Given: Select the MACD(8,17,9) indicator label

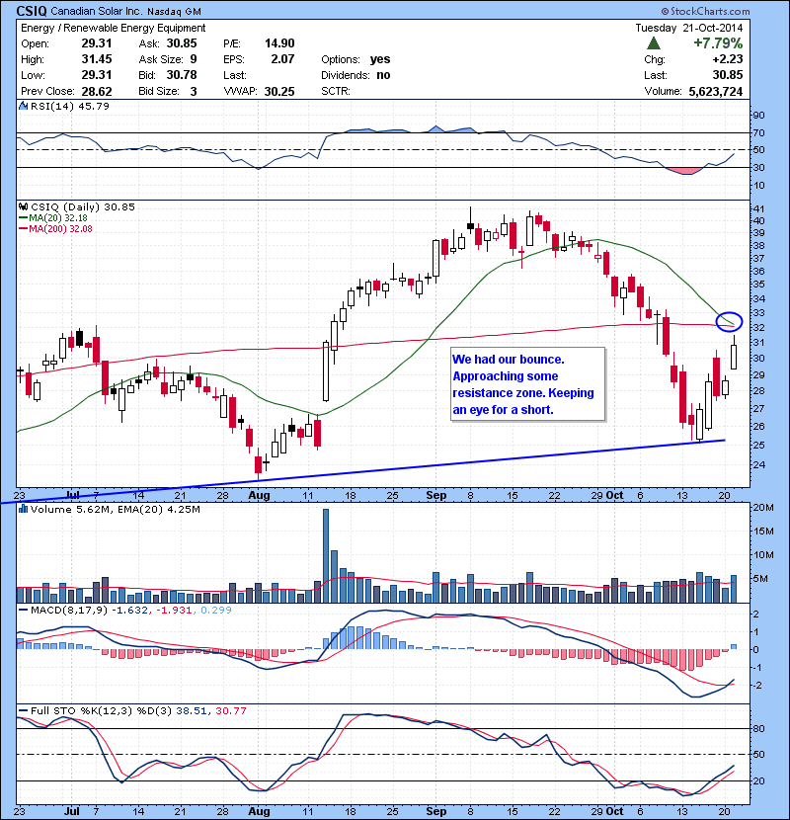Looking at the screenshot, I should (69, 610).
